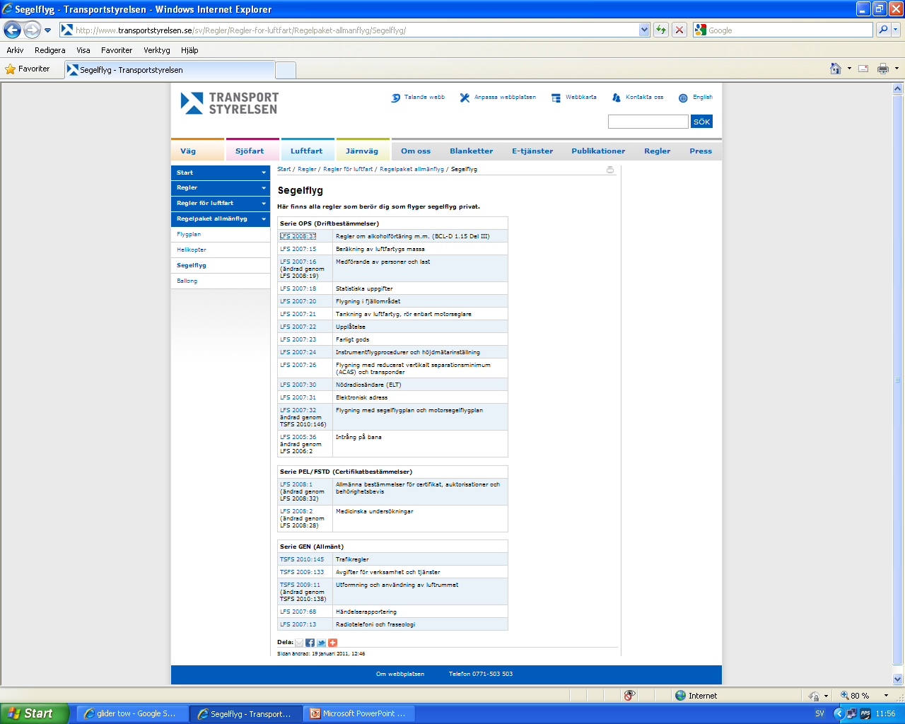Click the Print icon in command bar
Viewport: 905px width, 724px height.
pos(883,69)
